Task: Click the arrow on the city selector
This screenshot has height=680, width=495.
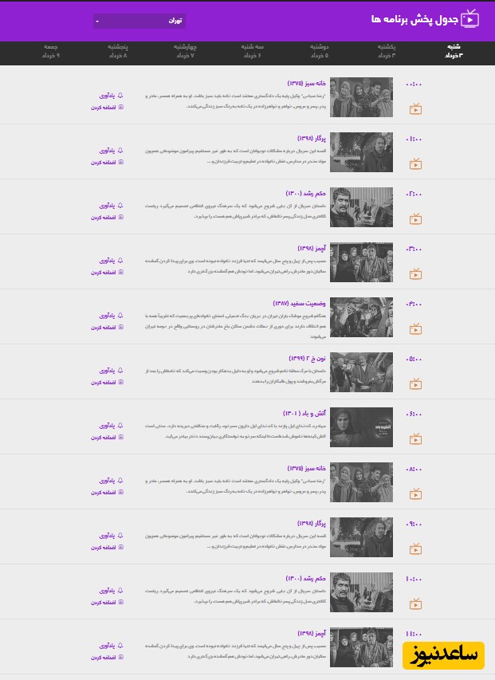Action: pos(97,22)
